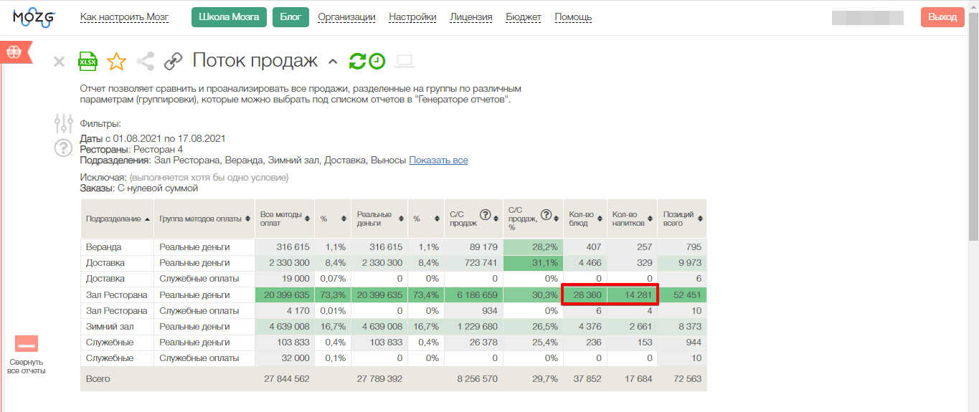
Task: Open Школа Мозга button
Action: pos(229,17)
